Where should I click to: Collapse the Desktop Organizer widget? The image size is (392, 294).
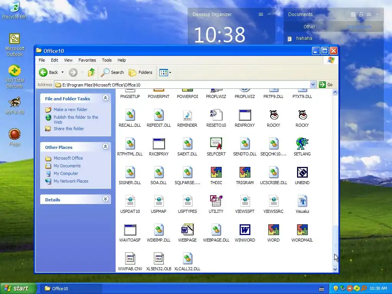tap(269, 14)
